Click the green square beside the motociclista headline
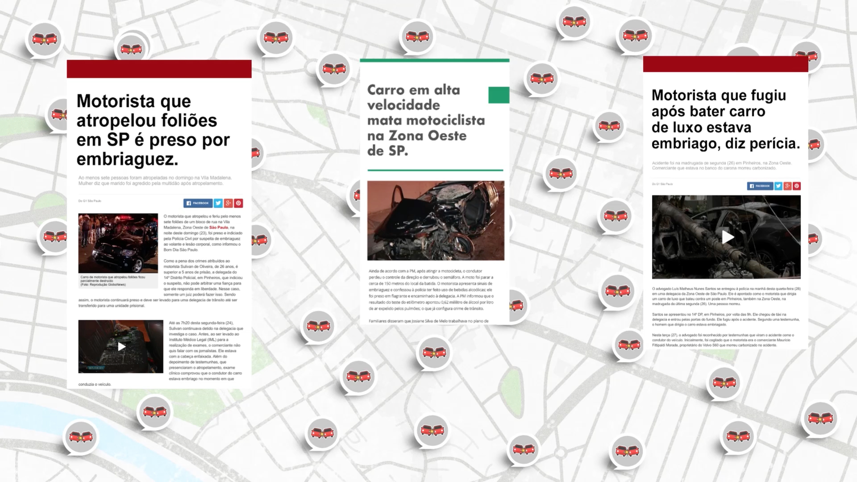 pos(499,95)
